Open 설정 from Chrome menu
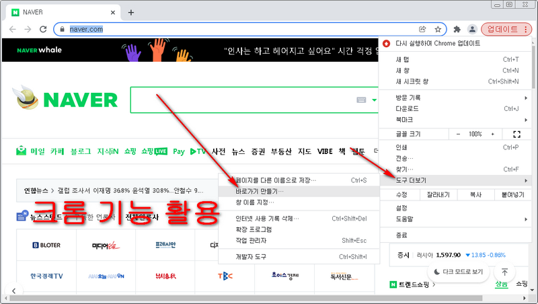This screenshot has width=538, height=304. (x=455, y=208)
